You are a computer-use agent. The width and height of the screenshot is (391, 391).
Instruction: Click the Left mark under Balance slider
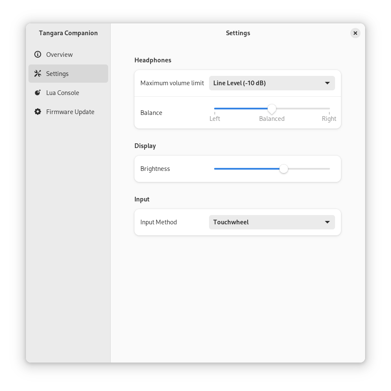(x=215, y=119)
